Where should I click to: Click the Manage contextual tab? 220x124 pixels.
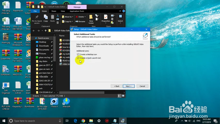[77, 7]
